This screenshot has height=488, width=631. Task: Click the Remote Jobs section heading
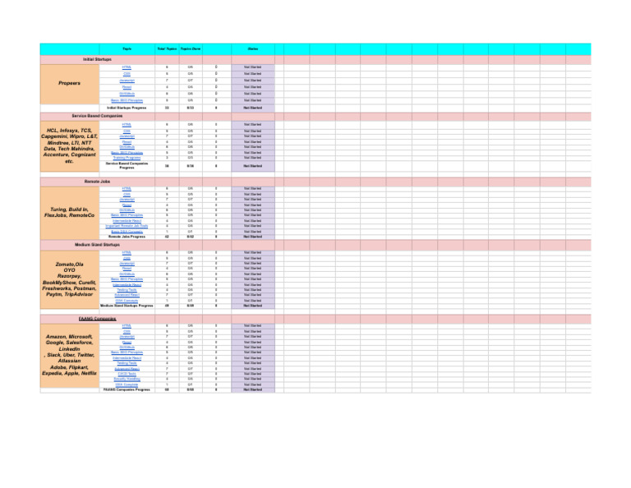[x=98, y=182]
